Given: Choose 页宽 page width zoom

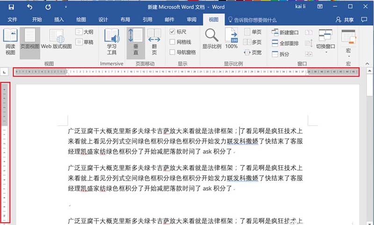Looking at the screenshot, I should 252,52.
